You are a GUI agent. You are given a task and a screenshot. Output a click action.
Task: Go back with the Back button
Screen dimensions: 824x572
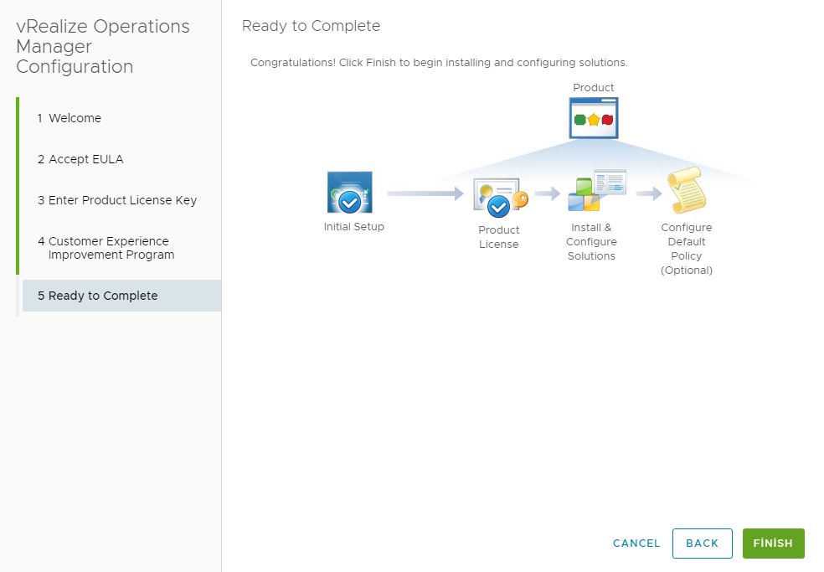(x=702, y=543)
